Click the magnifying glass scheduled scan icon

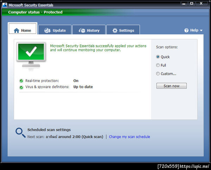point(20,132)
